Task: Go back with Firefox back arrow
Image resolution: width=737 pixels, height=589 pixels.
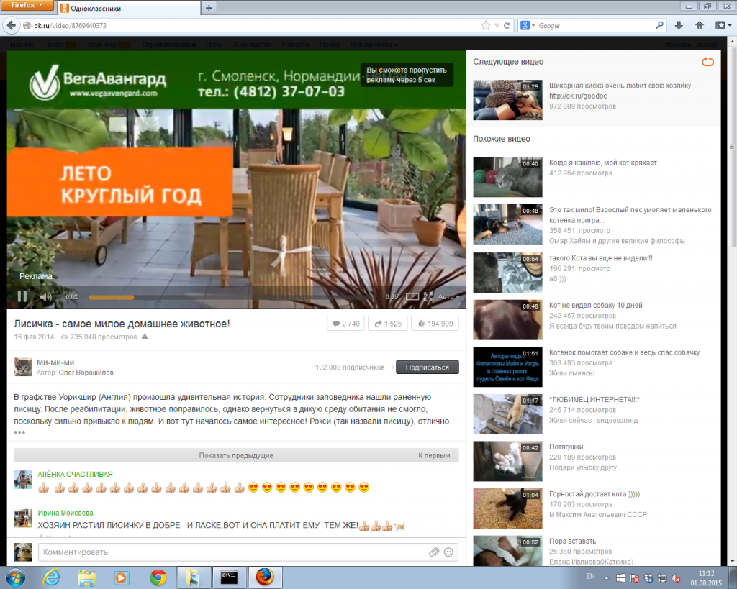Action: [12, 25]
